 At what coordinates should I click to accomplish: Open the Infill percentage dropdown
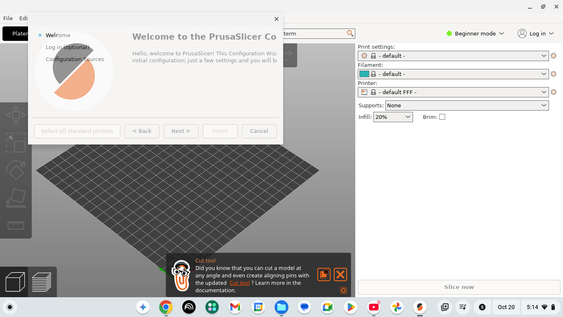click(x=393, y=117)
